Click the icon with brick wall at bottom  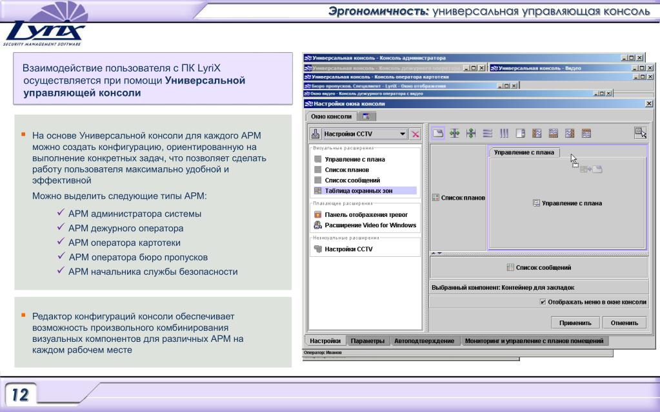(554, 133)
